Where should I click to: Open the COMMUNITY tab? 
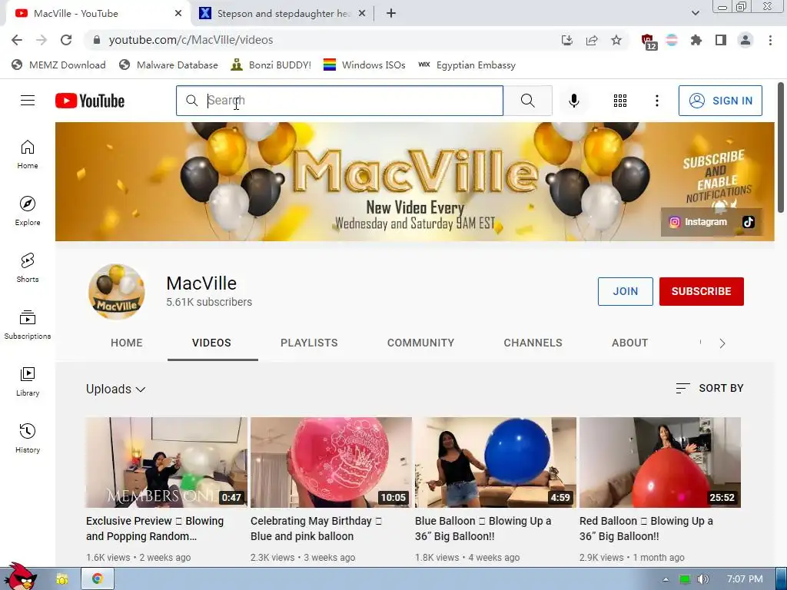tap(420, 343)
